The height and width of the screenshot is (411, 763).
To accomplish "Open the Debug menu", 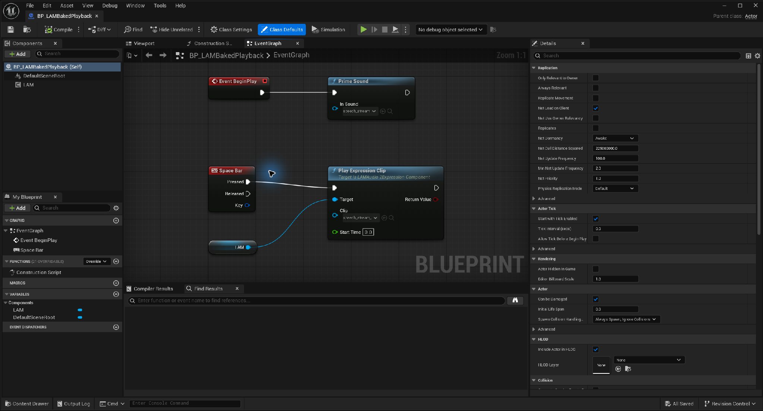I will [110, 6].
